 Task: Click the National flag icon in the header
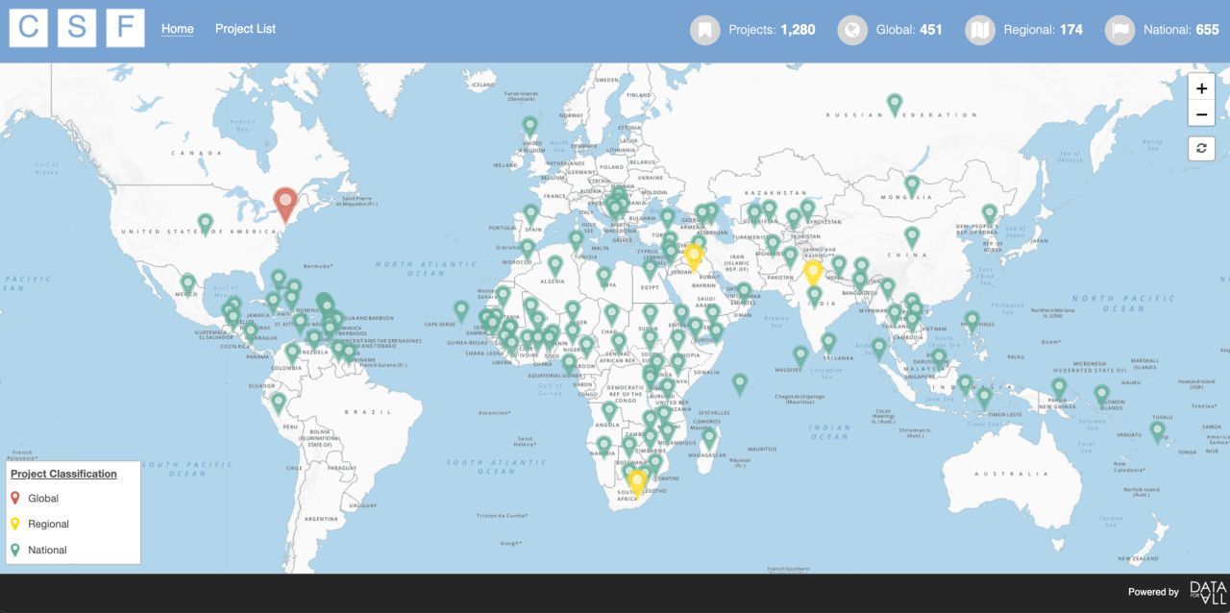(x=1119, y=30)
